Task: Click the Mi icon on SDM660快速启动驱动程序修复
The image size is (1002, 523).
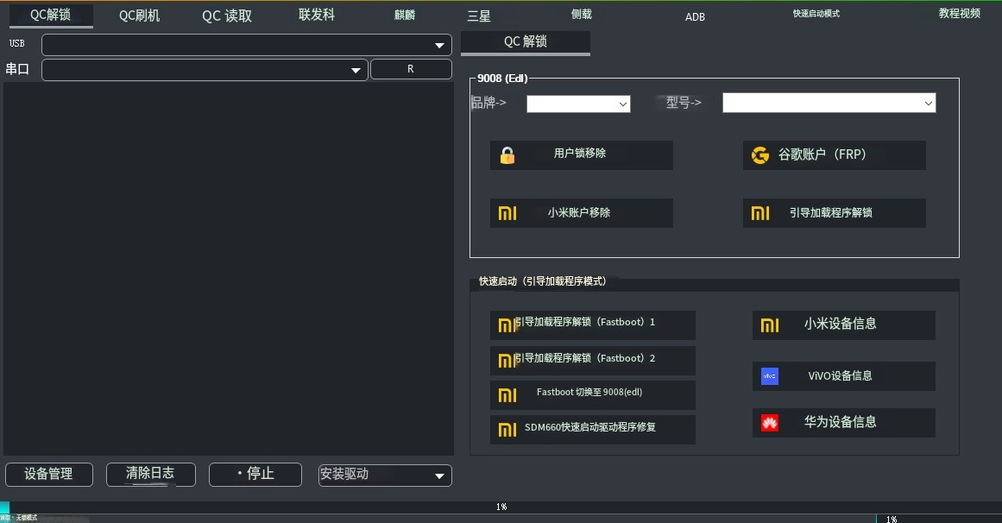Action: (507, 431)
